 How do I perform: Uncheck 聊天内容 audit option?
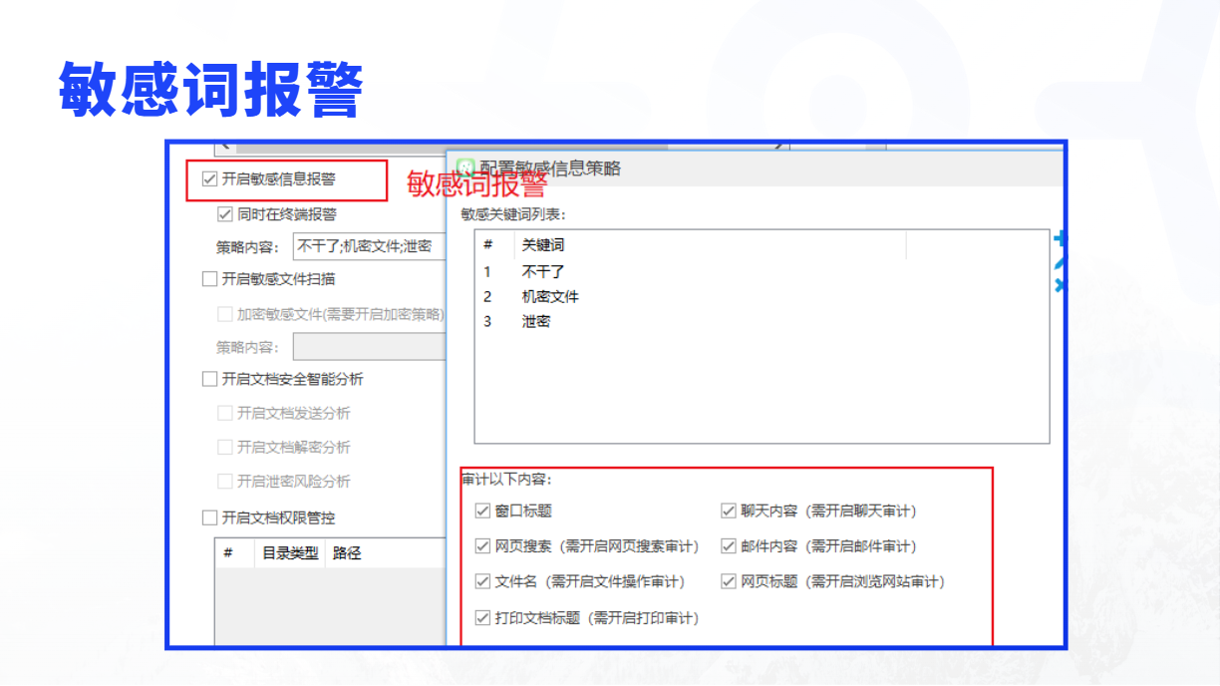728,511
